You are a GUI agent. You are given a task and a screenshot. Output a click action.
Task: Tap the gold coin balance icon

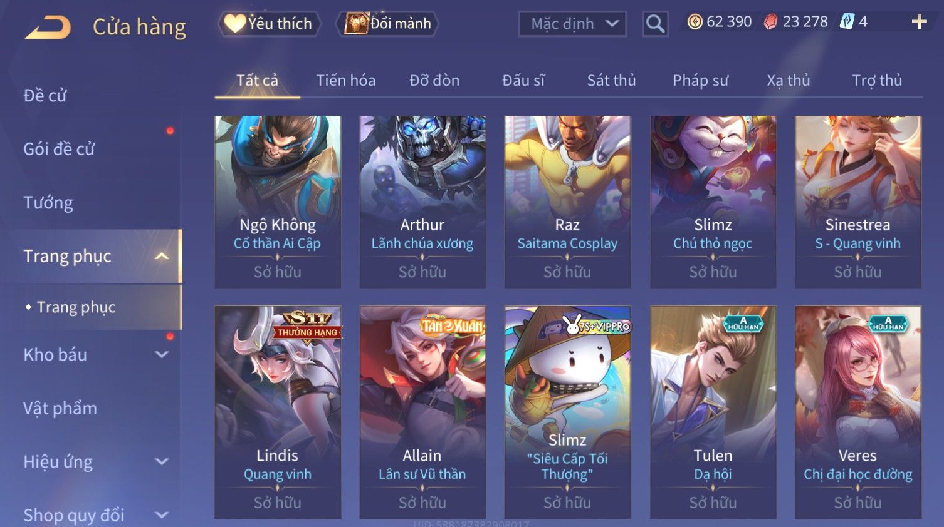tap(695, 22)
